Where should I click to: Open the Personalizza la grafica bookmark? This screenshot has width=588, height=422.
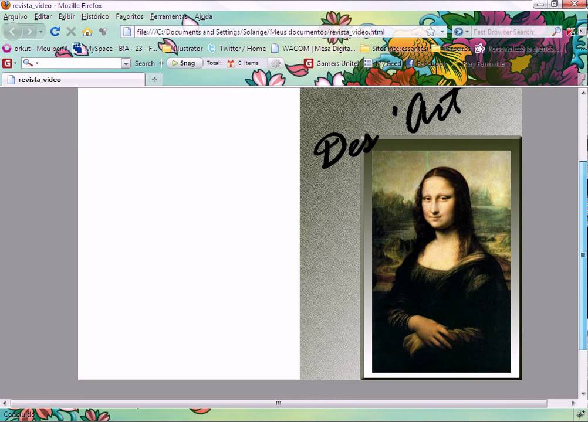(x=518, y=48)
